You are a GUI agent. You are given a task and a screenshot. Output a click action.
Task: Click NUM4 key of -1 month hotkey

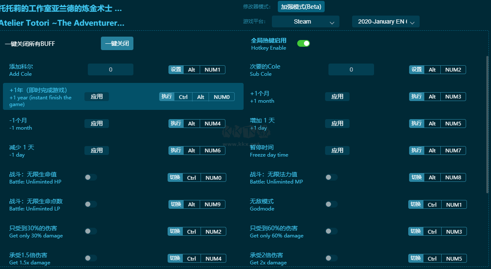tap(213, 124)
